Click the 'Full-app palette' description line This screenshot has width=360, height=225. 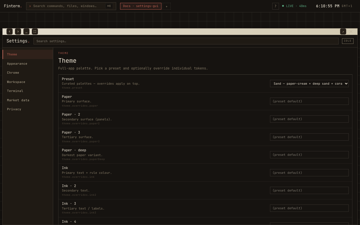133,68
